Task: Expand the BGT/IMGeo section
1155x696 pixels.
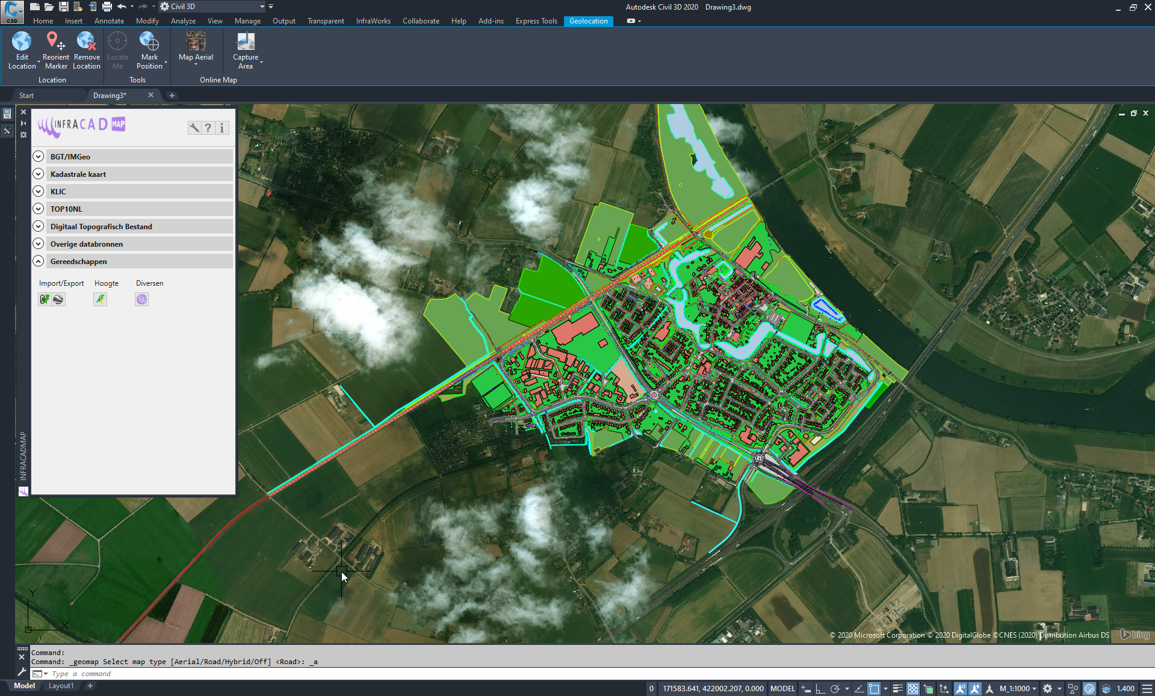Action: click(x=39, y=156)
